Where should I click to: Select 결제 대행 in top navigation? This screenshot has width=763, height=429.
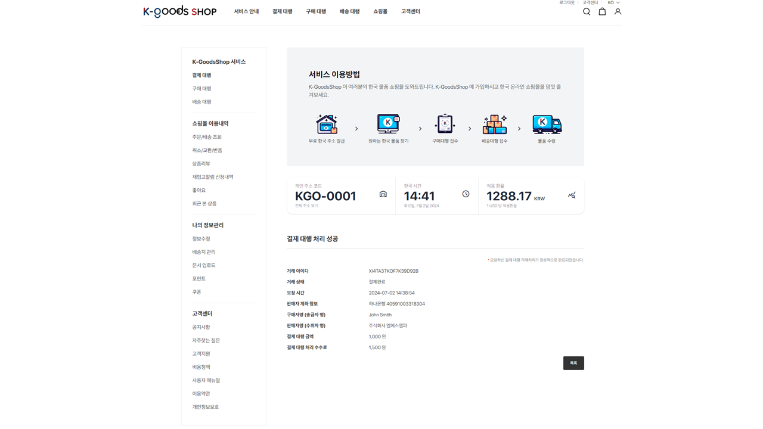click(282, 11)
